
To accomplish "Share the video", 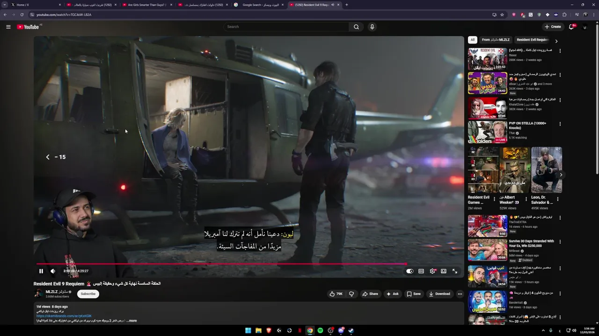I will (x=370, y=294).
